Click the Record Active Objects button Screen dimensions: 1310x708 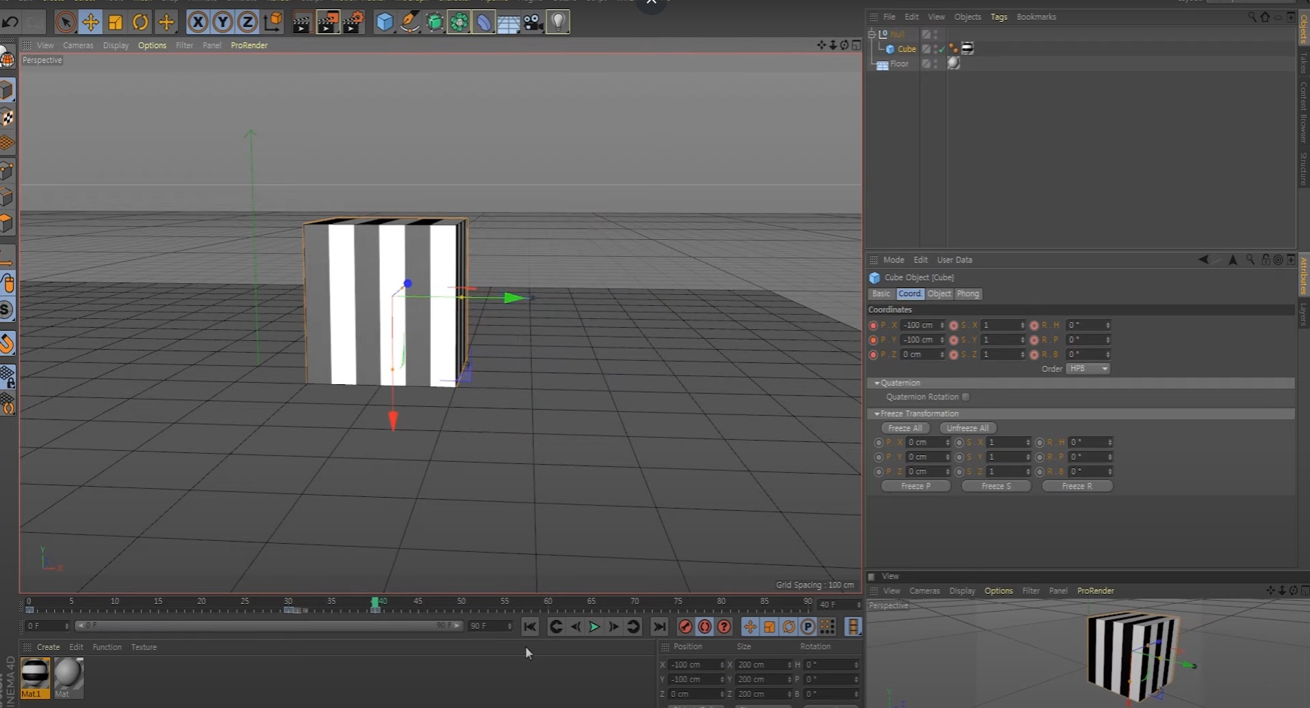(685, 627)
